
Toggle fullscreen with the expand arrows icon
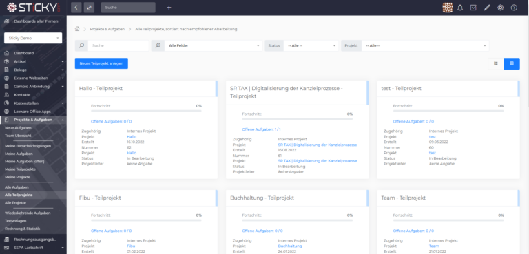pos(89,8)
